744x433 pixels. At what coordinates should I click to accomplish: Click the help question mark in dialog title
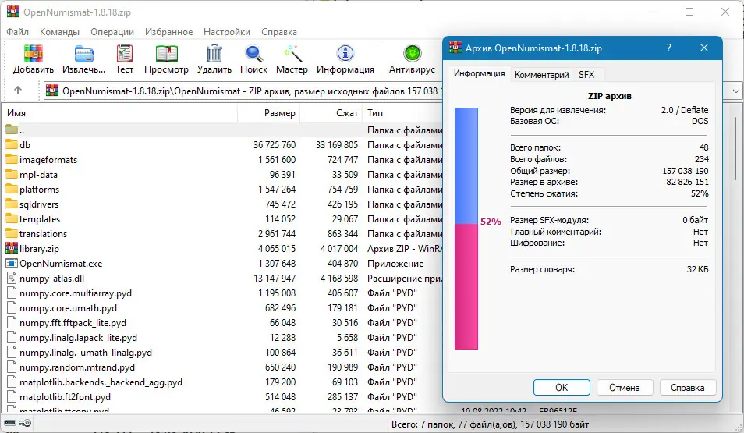[669, 48]
